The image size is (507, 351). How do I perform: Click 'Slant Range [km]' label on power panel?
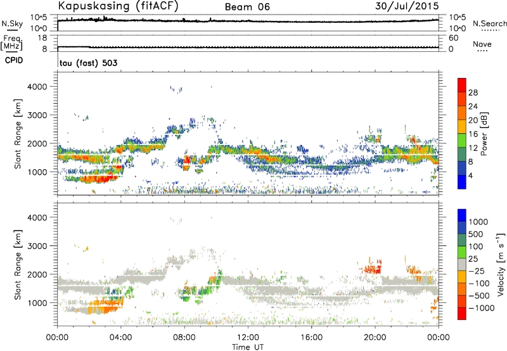coord(18,134)
